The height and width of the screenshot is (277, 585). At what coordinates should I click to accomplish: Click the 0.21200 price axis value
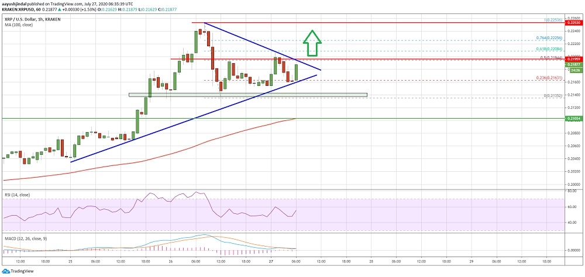pos(573,108)
